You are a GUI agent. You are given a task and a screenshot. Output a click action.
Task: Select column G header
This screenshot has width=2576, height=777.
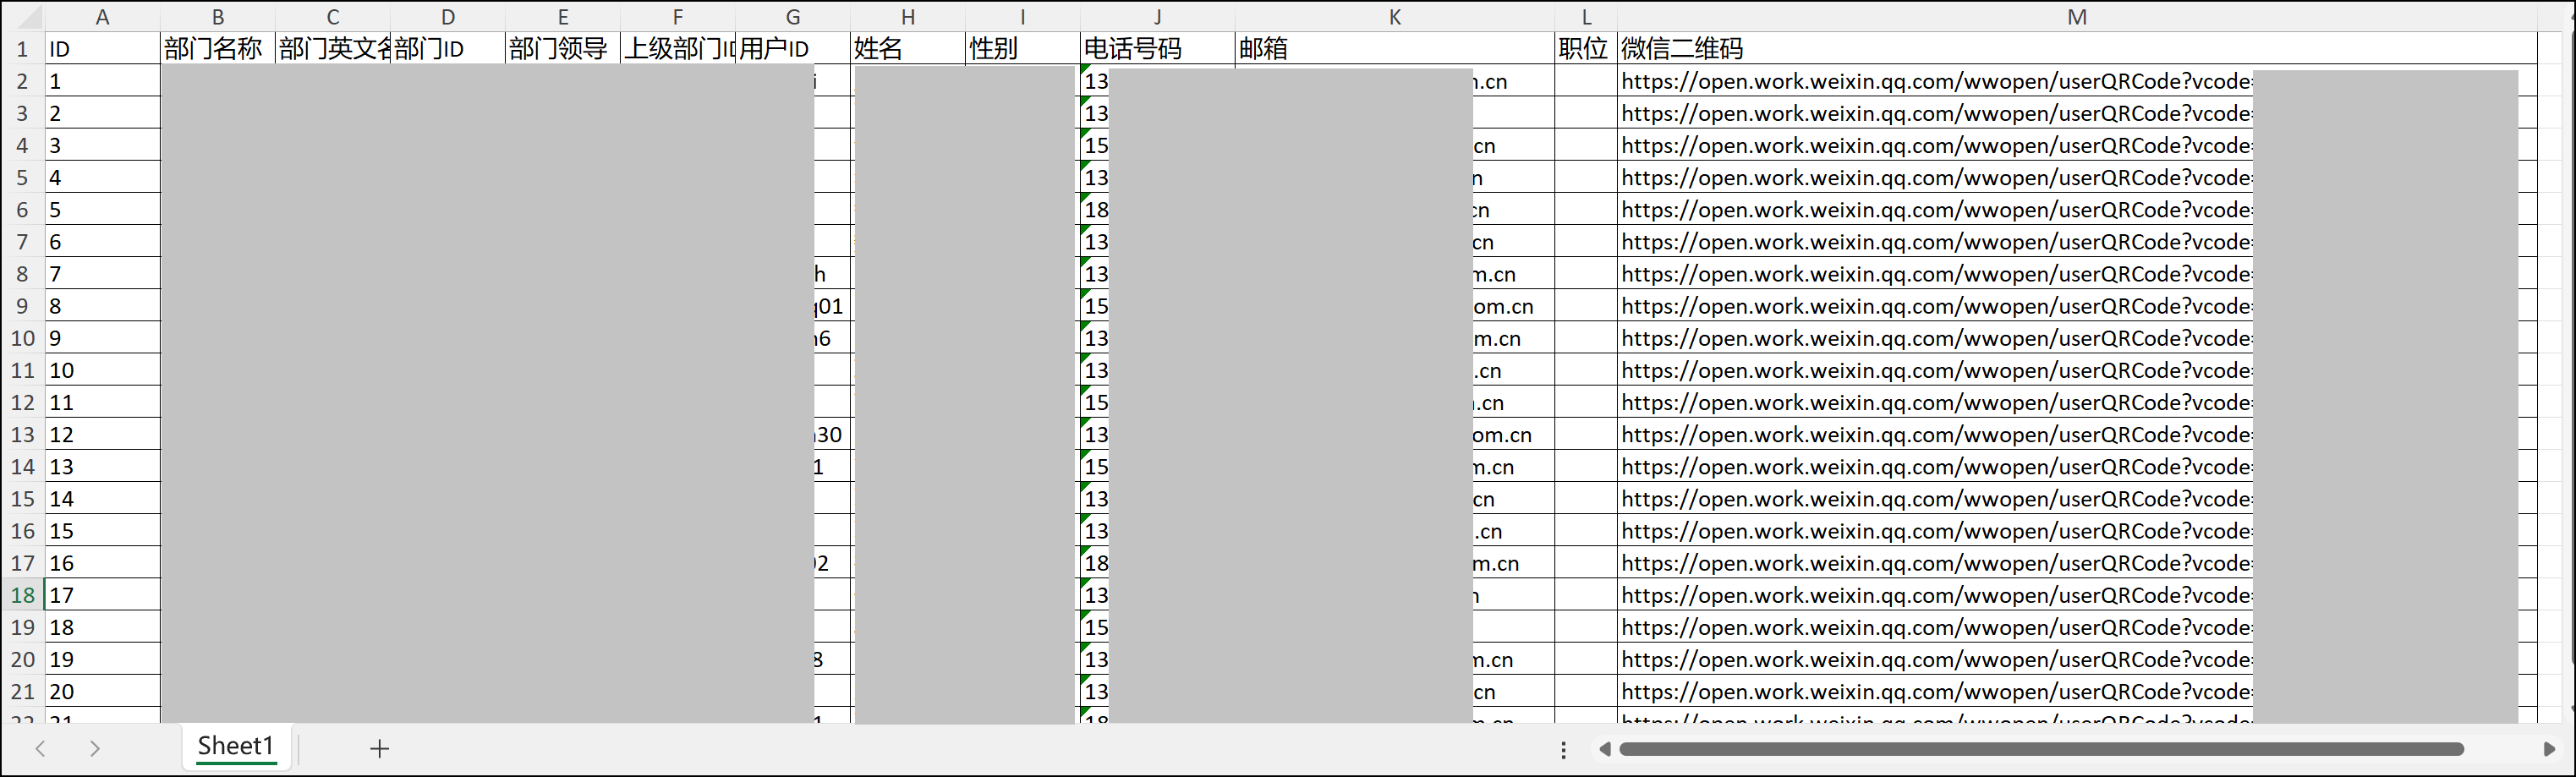(x=793, y=17)
